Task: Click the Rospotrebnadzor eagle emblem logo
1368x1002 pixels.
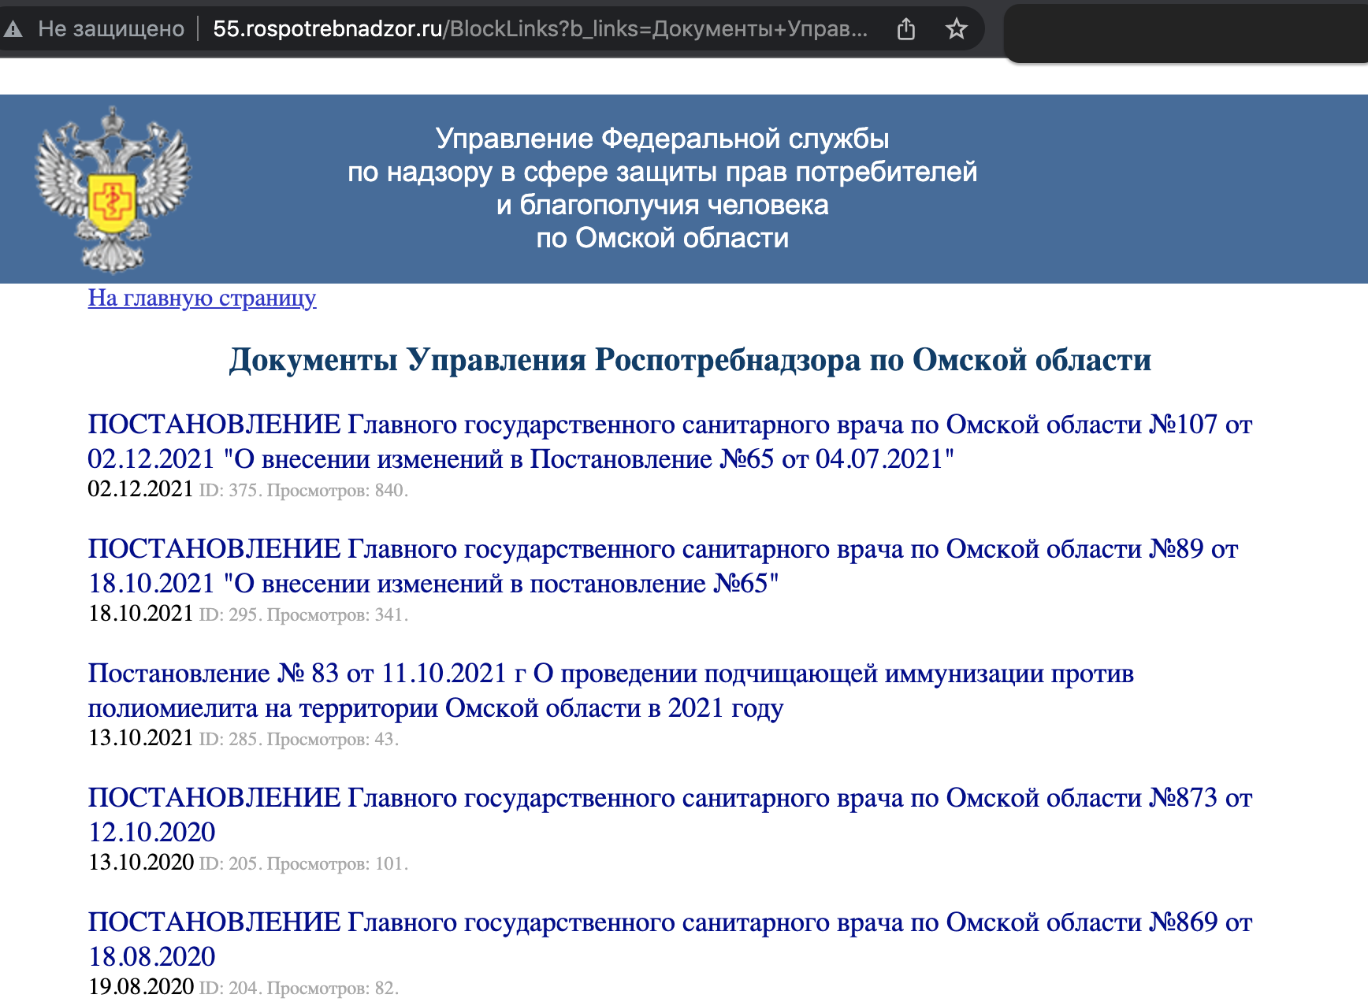Action: point(113,189)
